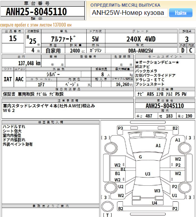Click the seating capacity "8 人"

105,74
